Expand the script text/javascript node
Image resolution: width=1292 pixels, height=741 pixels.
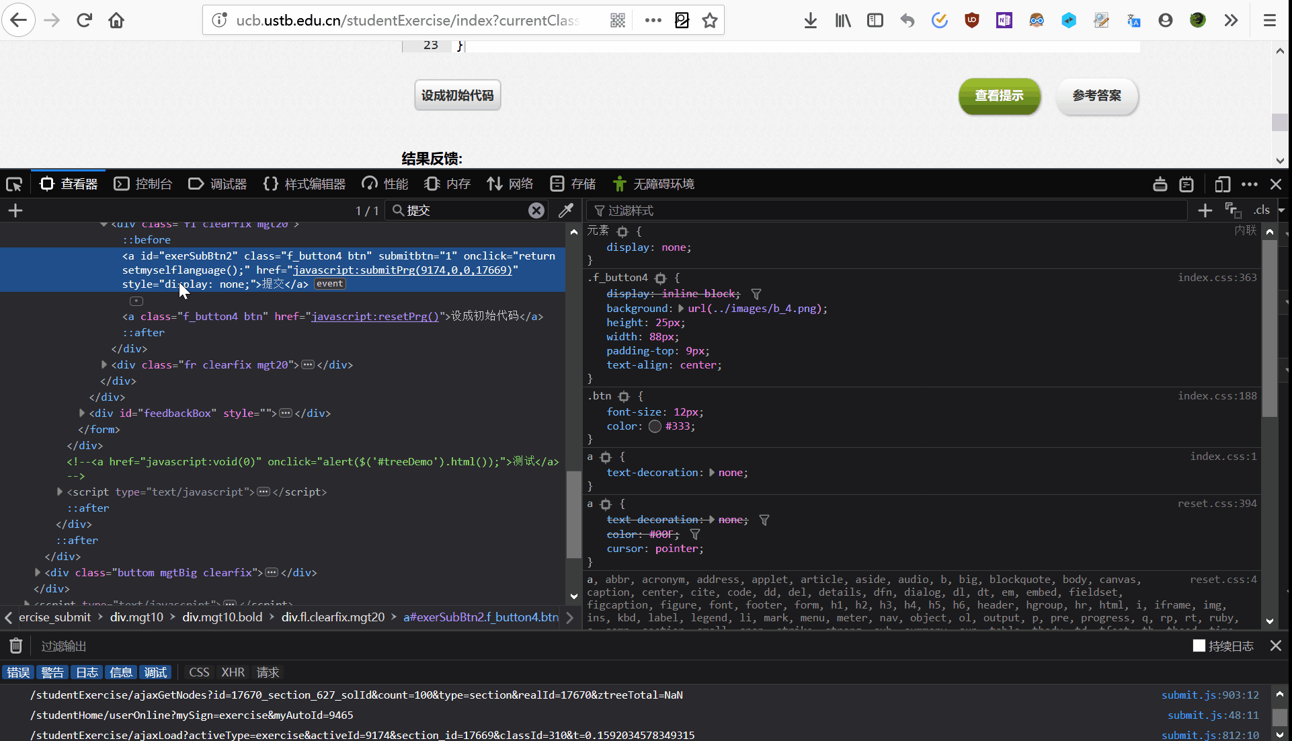(x=60, y=492)
